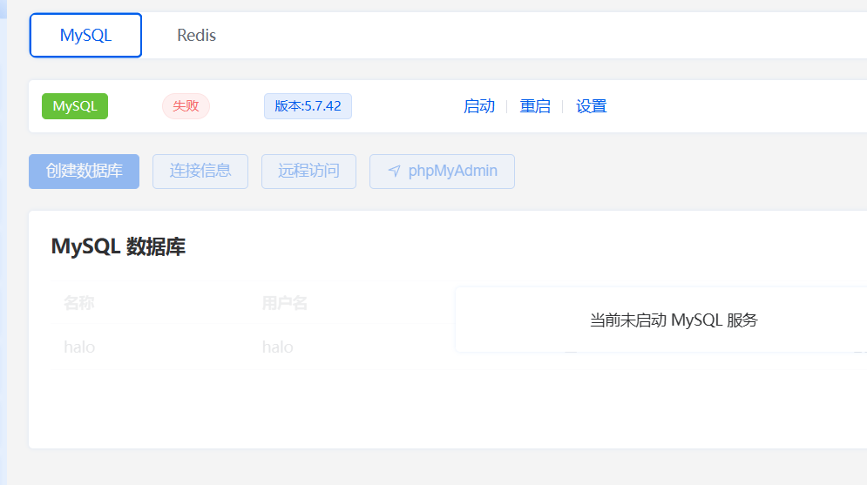The width and height of the screenshot is (867, 485).
Task: Open the 远程访问 button
Action: 308,172
